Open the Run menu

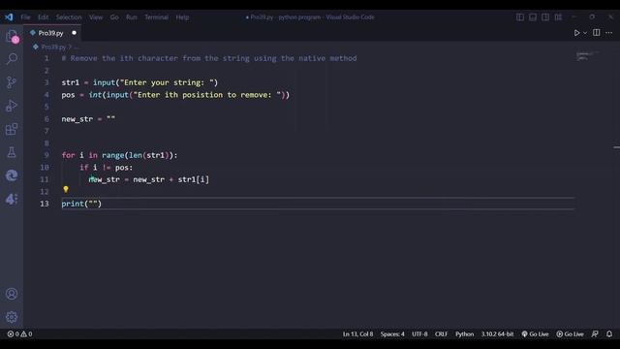click(x=132, y=17)
